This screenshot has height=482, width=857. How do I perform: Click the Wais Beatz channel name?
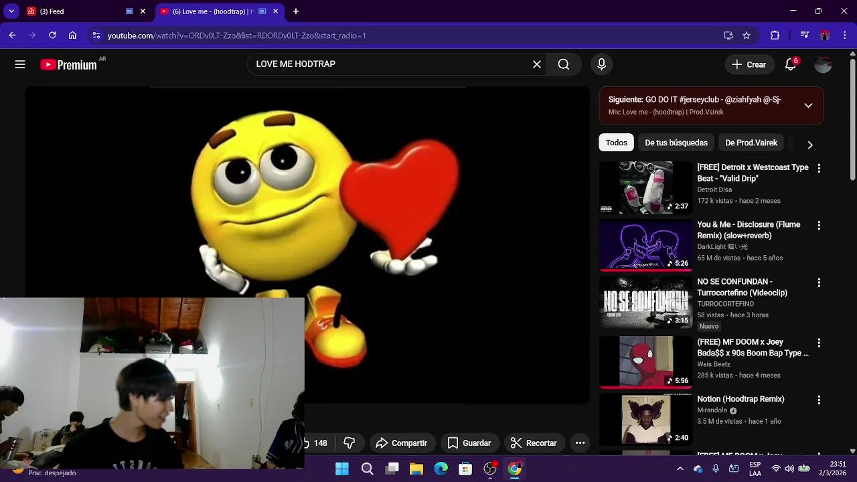(x=714, y=364)
